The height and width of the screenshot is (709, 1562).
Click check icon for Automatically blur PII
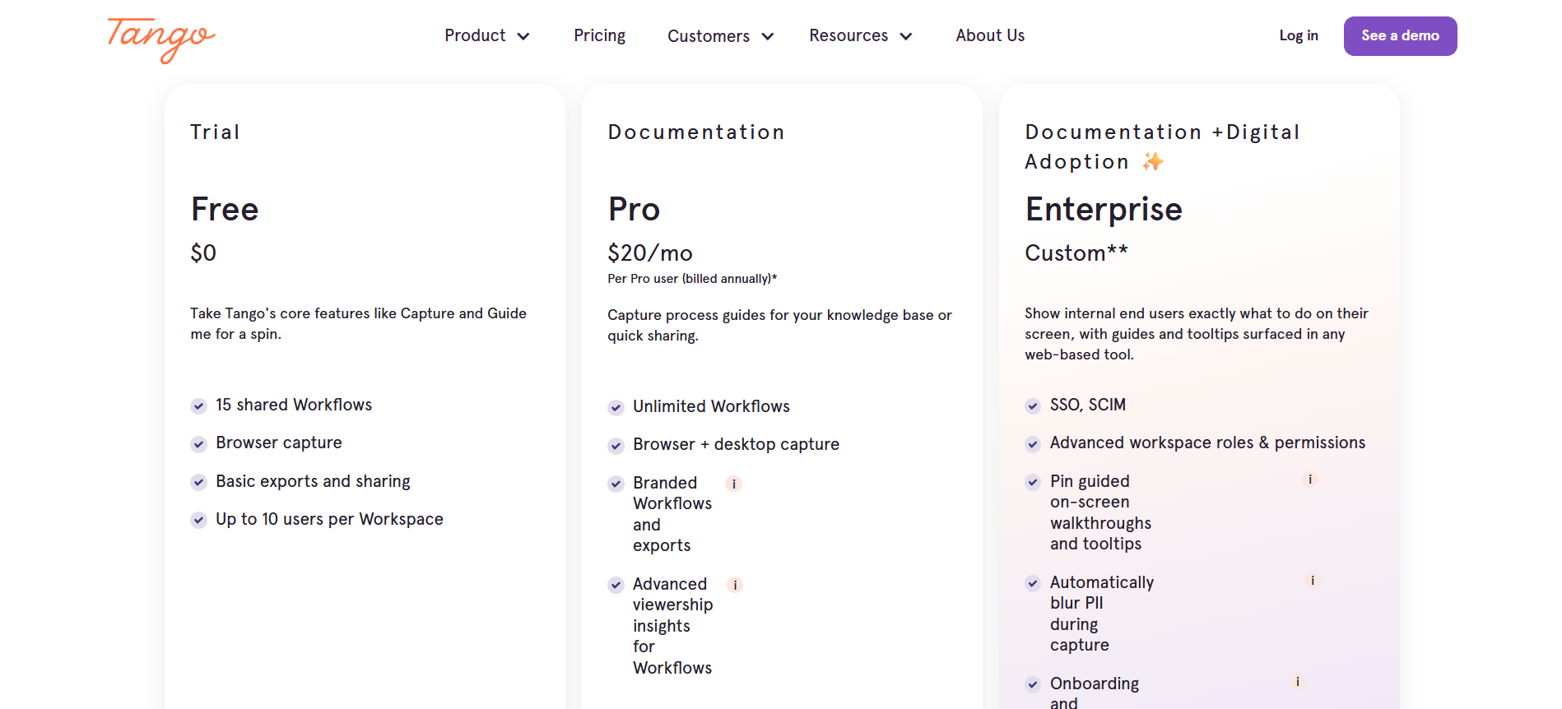1033,583
